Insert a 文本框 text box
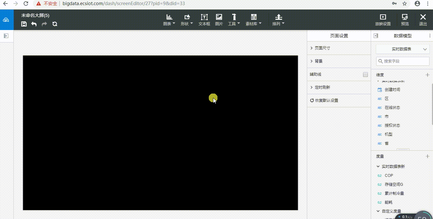This screenshot has width=433, height=219. (x=204, y=20)
